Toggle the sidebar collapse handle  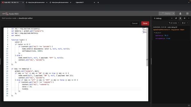[151, 61]
